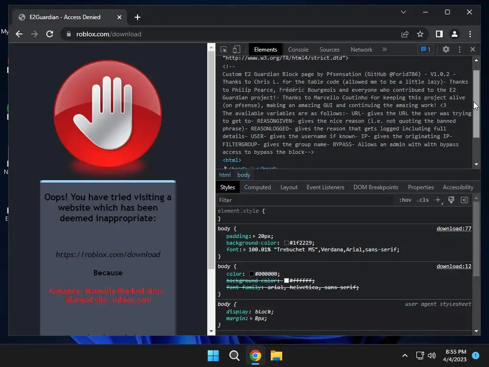Screen dimensions: 489x367
Task: Open DevTools settings gear
Action: tap(446, 49)
